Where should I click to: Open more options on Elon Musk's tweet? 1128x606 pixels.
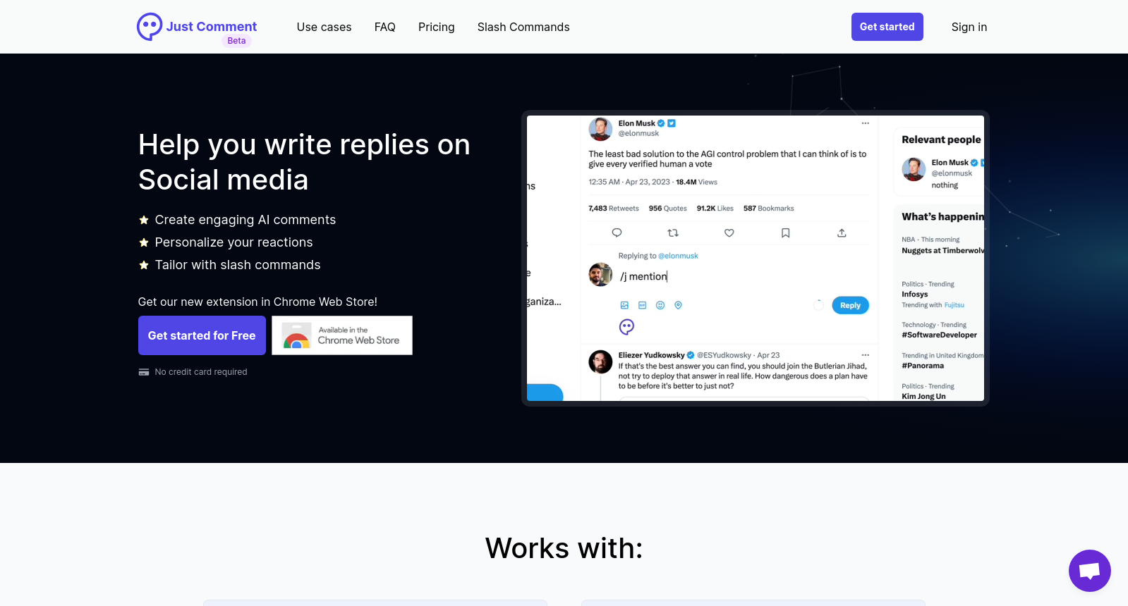(865, 123)
